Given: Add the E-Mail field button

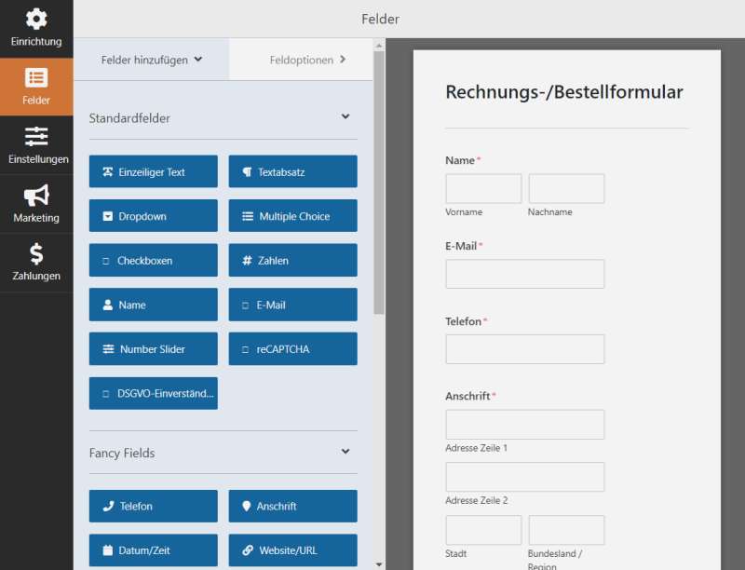Looking at the screenshot, I should click(292, 305).
